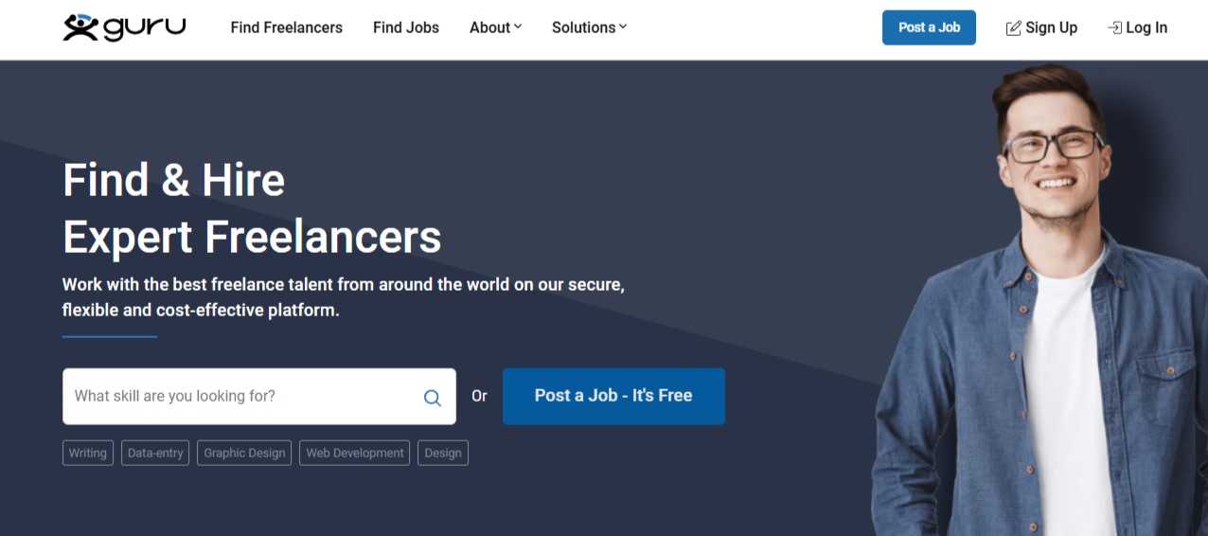Focus the skill search input field
This screenshot has width=1208, height=536.
[259, 396]
